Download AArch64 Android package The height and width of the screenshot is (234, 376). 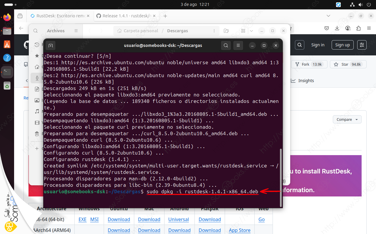pos(179,230)
